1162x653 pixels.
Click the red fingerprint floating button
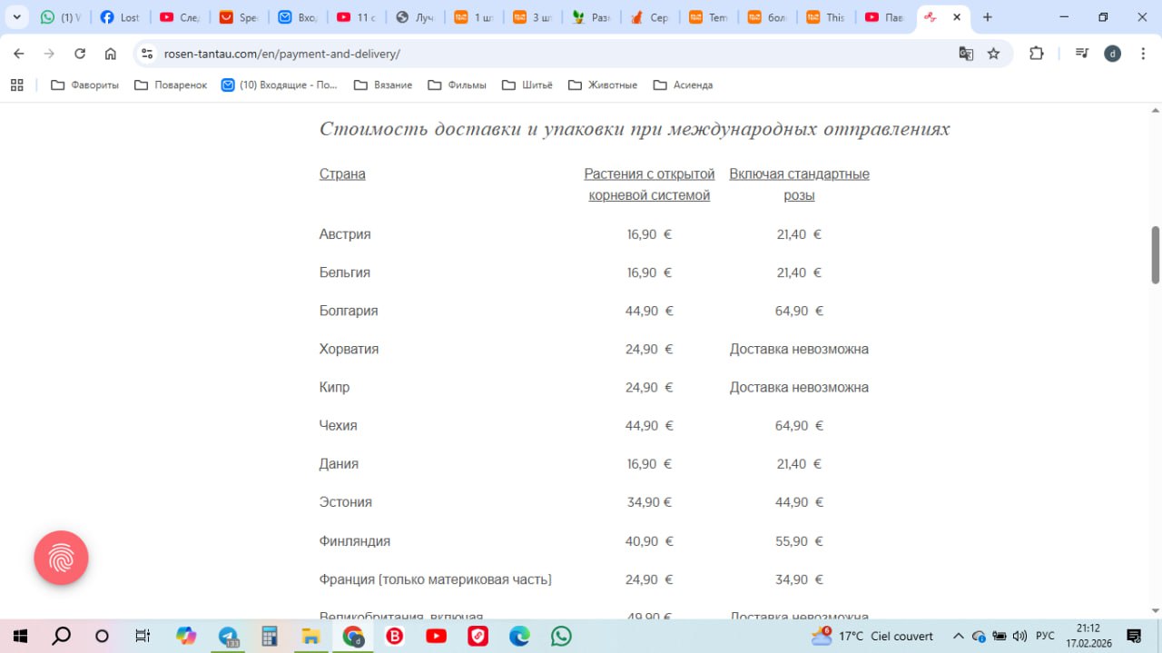[x=61, y=558]
